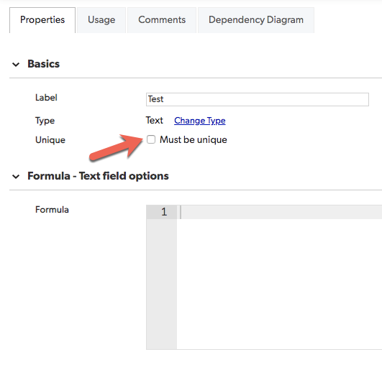
Task: Click the Basics section heading
Action: point(43,64)
